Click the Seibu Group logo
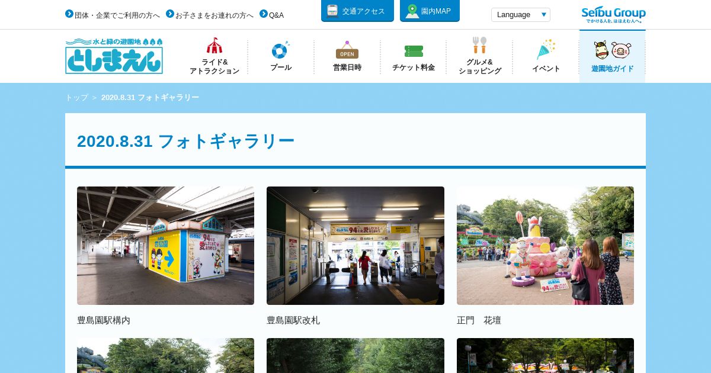Image resolution: width=711 pixels, height=373 pixels. 613,14
